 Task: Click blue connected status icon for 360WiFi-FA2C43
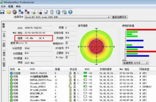11,73
